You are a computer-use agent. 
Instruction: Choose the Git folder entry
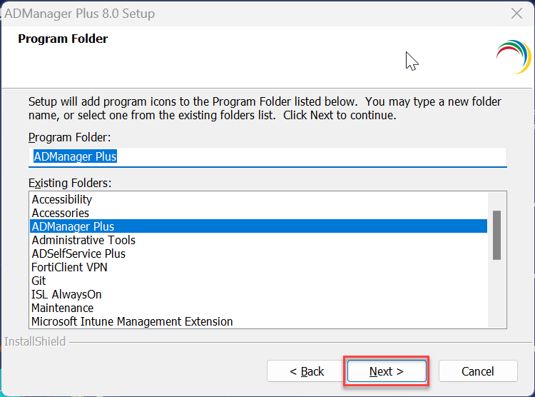pos(39,281)
